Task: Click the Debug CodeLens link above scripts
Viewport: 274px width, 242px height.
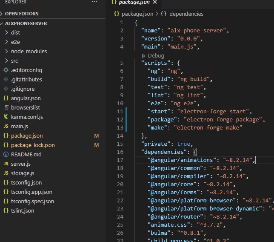Action: pos(156,55)
